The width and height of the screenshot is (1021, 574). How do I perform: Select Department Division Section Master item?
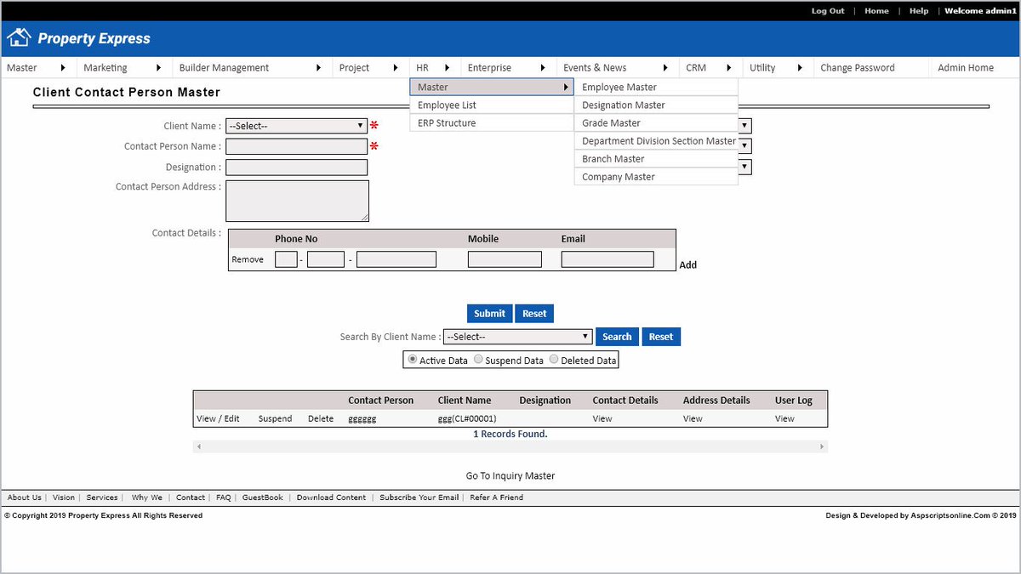point(656,140)
